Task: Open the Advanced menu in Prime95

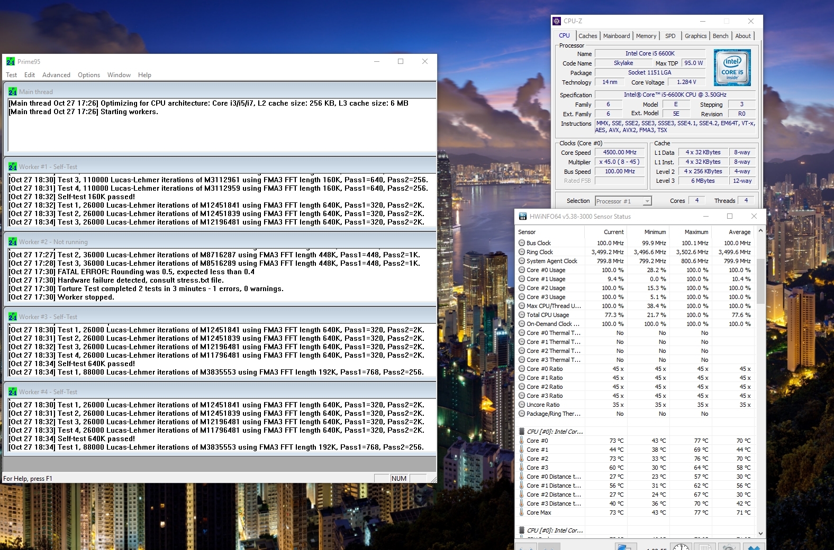Action: pyautogui.click(x=56, y=75)
